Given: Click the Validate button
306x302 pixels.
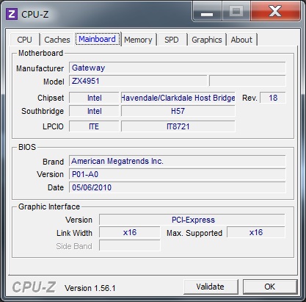Looking at the screenshot, I should (211, 287).
